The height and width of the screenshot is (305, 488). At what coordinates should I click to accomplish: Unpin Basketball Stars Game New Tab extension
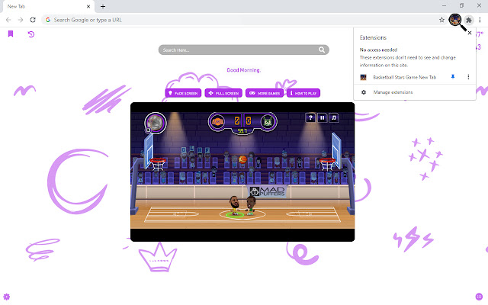coord(453,77)
